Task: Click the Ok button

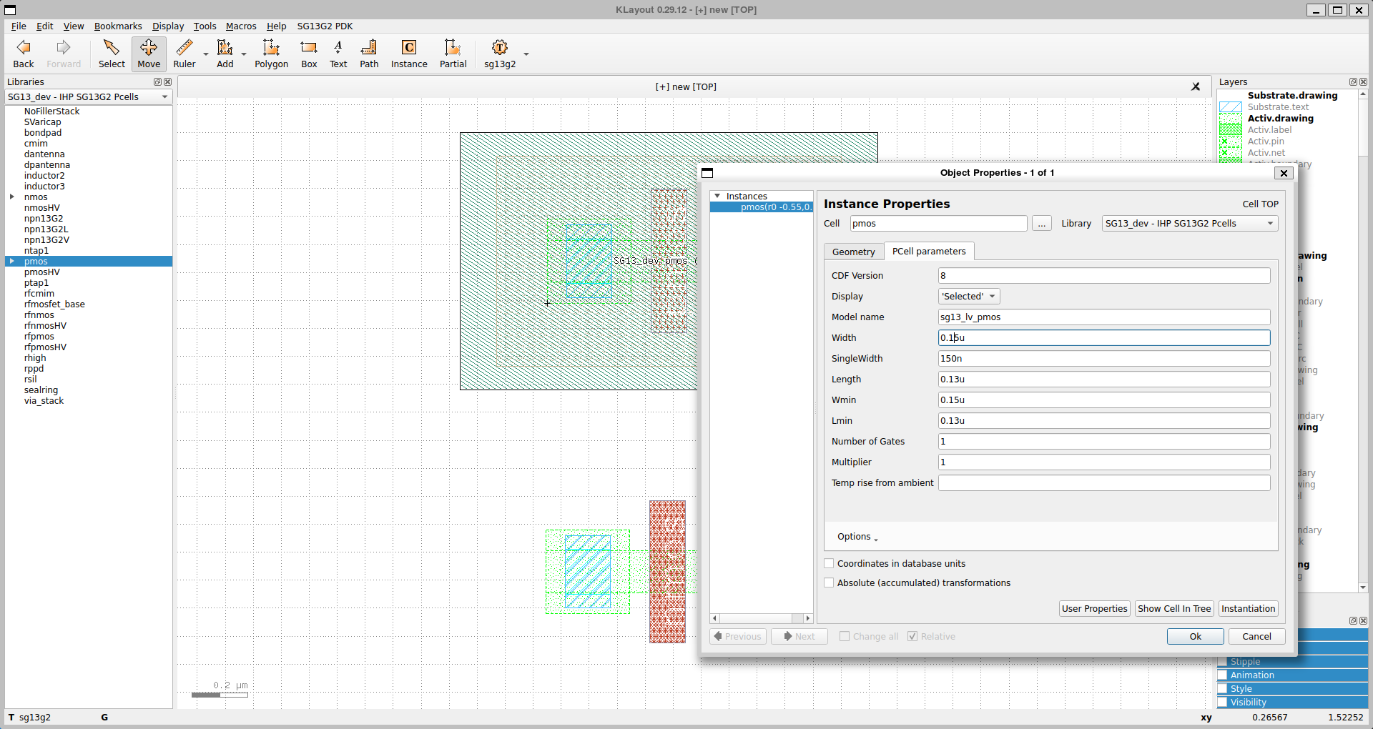Action: (1195, 636)
